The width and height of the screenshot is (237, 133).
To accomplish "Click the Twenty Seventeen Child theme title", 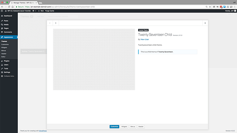I will tap(155, 35).
